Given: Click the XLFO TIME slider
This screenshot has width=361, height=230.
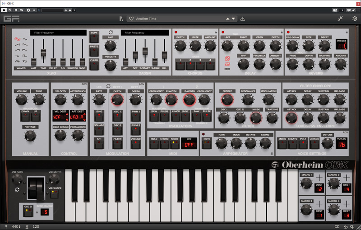Looking at the screenshot, I should pyautogui.click(x=43, y=53).
